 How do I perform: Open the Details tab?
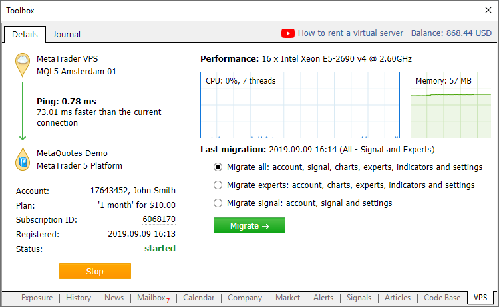pos(25,35)
